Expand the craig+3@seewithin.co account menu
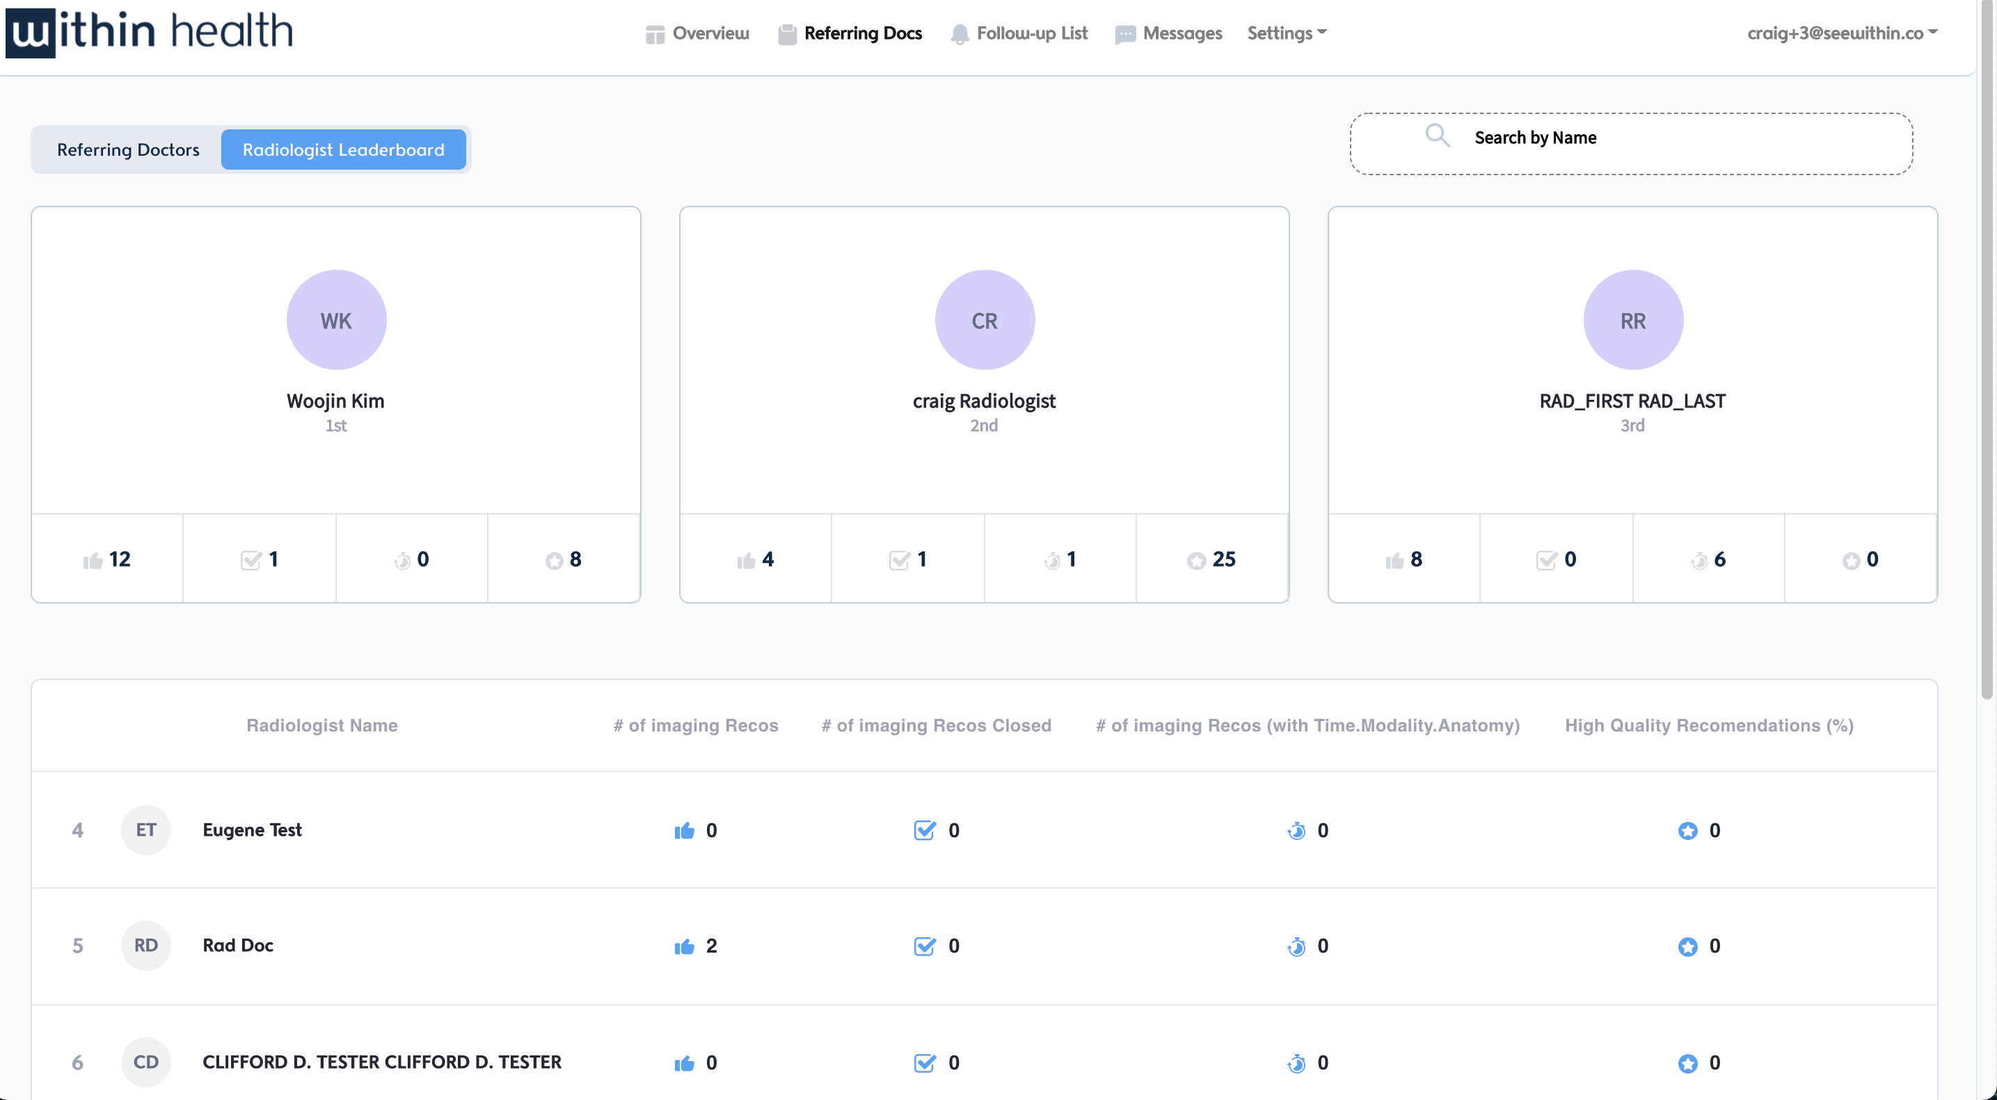This screenshot has width=1997, height=1100. (x=1841, y=33)
